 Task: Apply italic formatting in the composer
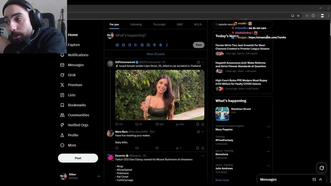tap(167, 45)
